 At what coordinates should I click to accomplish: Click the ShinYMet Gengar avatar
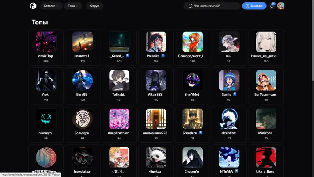(x=193, y=80)
